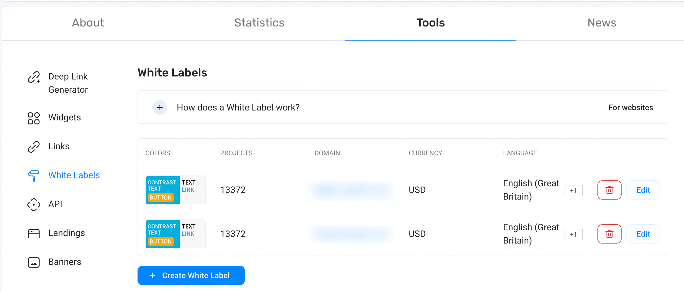Click the Deep Link Generator chain icon
684x292 pixels.
pos(34,77)
